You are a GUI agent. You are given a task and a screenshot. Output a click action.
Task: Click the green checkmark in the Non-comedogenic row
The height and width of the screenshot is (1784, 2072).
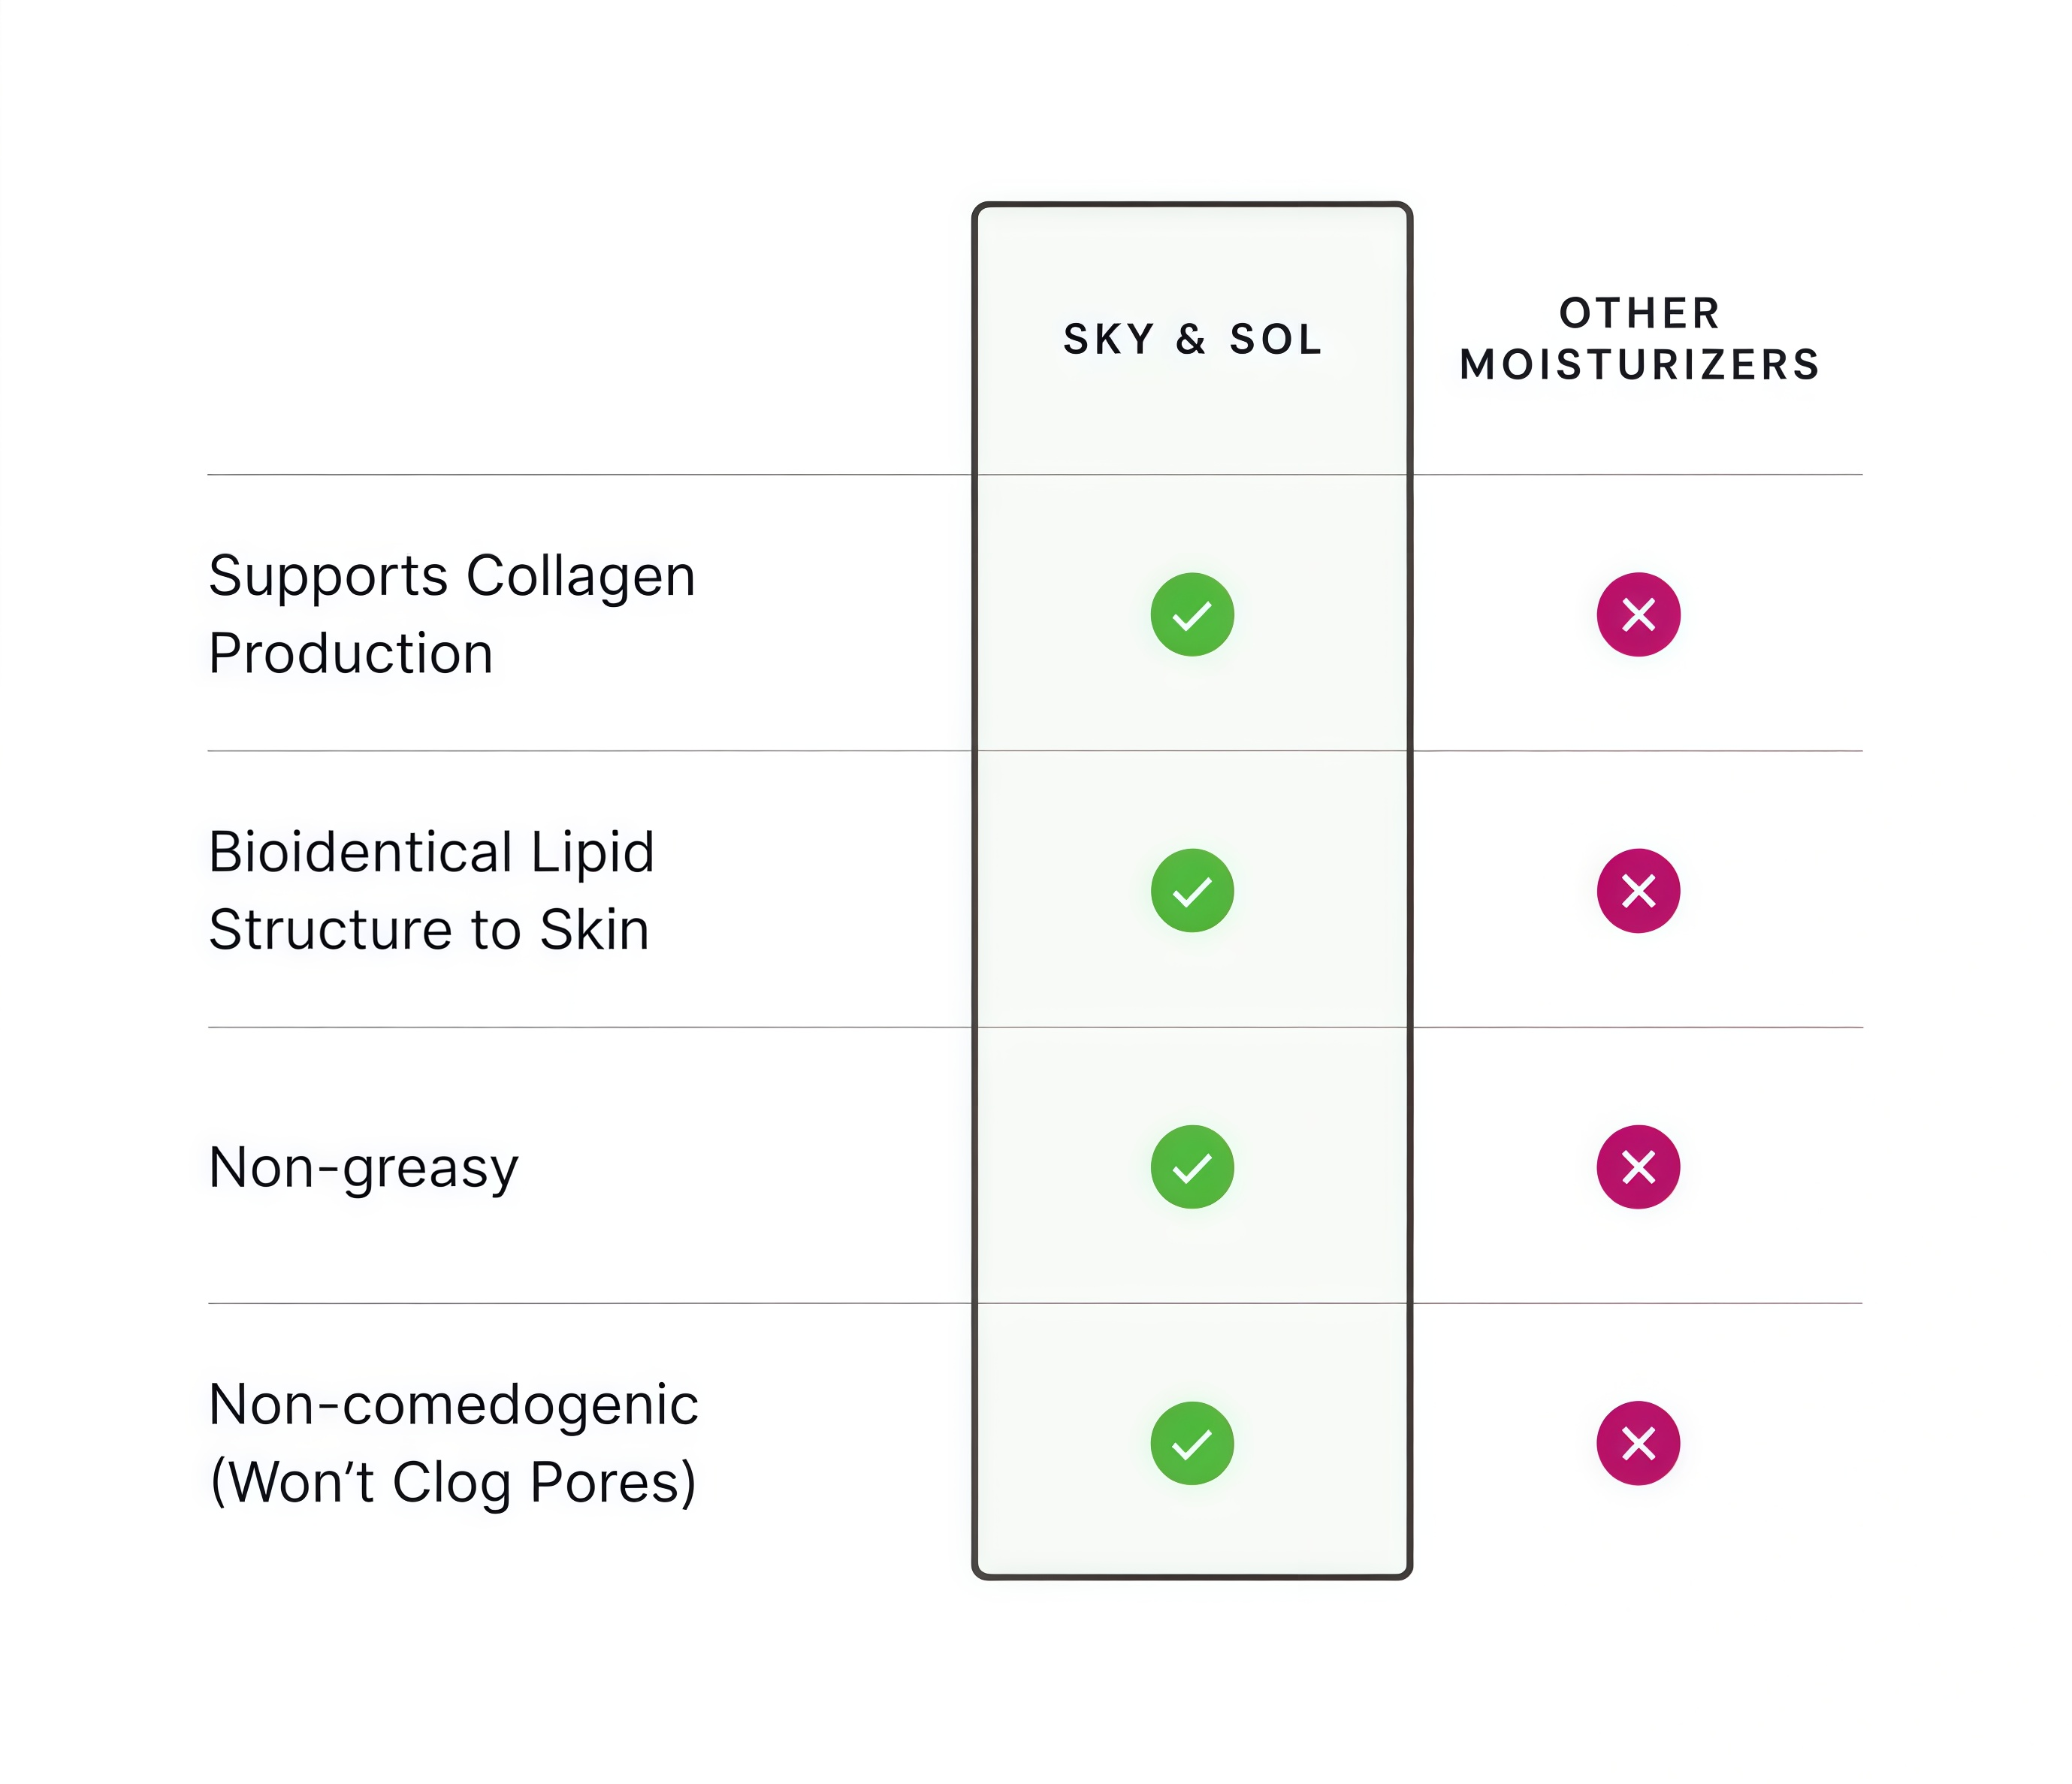coord(1192,1443)
